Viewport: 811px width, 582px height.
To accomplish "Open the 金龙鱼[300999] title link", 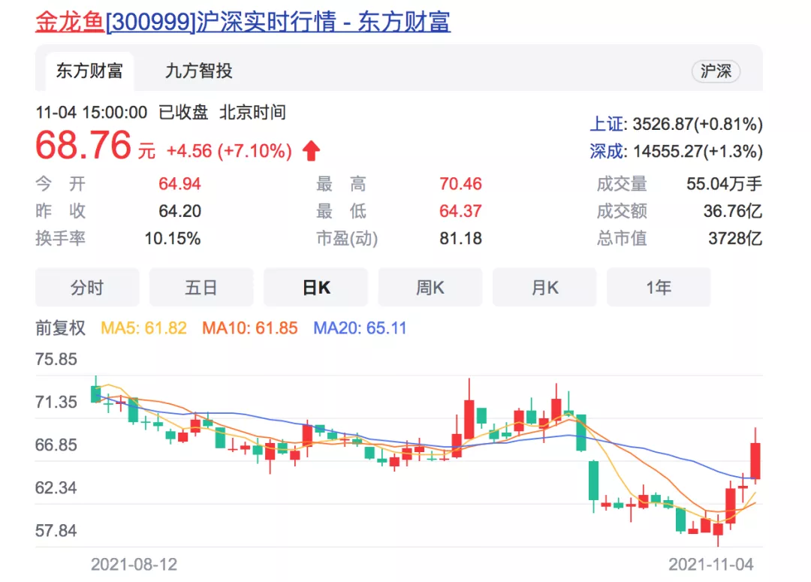I will pyautogui.click(x=243, y=21).
